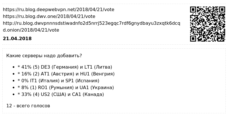
Task: Click the bold date 21.04.2018
Action: [17, 39]
